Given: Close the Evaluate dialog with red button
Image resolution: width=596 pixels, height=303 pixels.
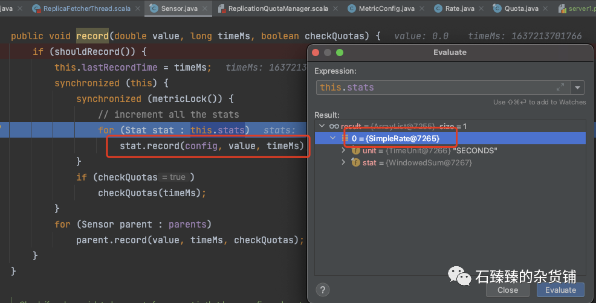Looking at the screenshot, I should tap(316, 53).
